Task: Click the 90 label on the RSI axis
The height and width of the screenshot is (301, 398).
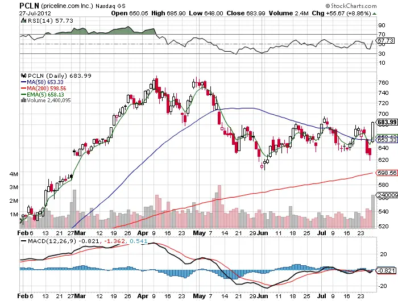Action: [x=382, y=25]
